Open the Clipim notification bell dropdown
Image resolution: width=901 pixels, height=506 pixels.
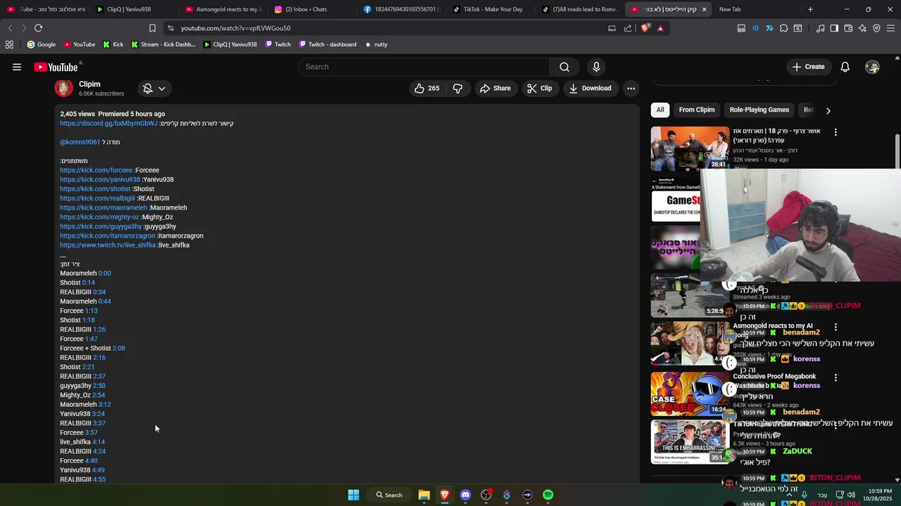pyautogui.click(x=154, y=89)
